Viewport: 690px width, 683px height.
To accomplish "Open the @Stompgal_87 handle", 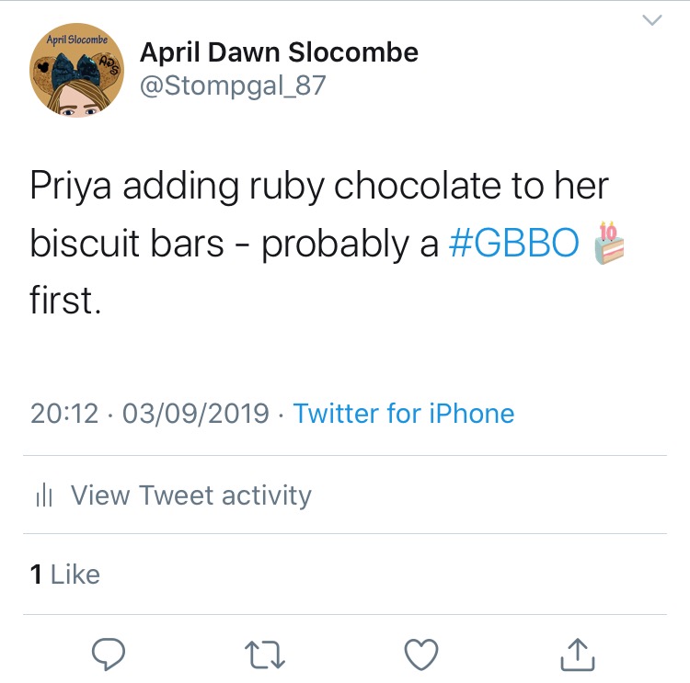I will 233,86.
